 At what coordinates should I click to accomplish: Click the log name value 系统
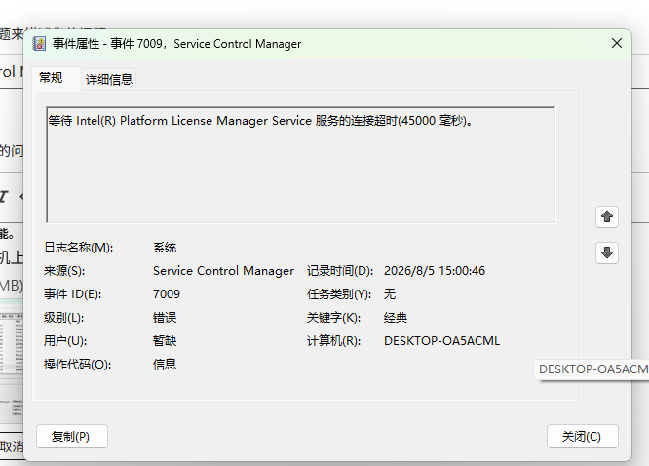(x=165, y=248)
